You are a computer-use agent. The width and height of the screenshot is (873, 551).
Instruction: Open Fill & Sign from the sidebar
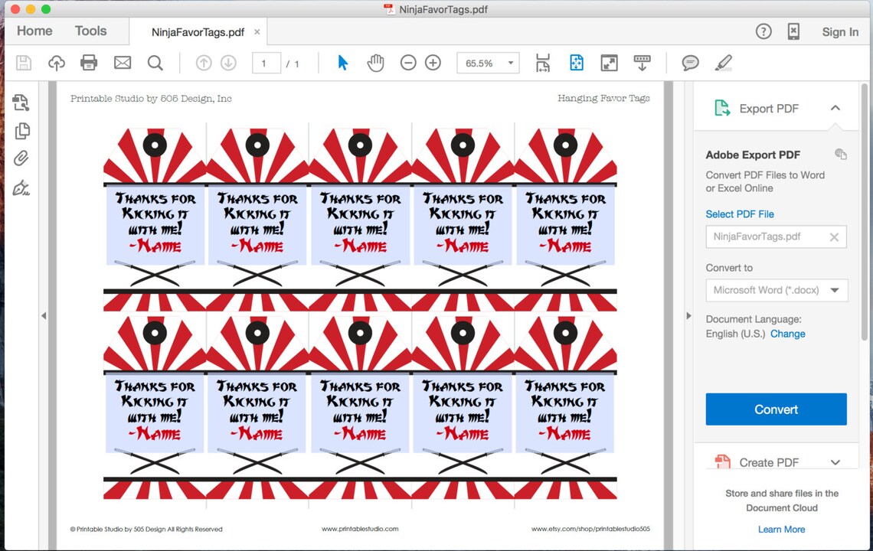tap(22, 187)
